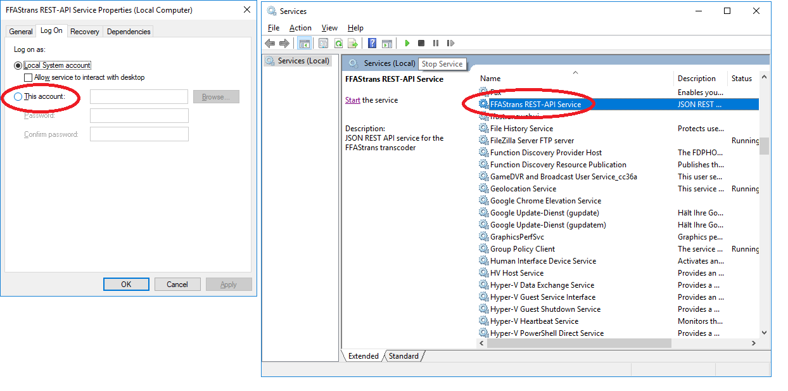This screenshot has width=788, height=391.
Task: Click the Start link to start the service
Action: coord(353,100)
